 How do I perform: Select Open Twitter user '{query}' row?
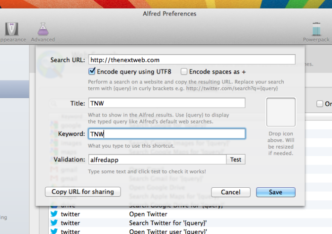coord(190,231)
